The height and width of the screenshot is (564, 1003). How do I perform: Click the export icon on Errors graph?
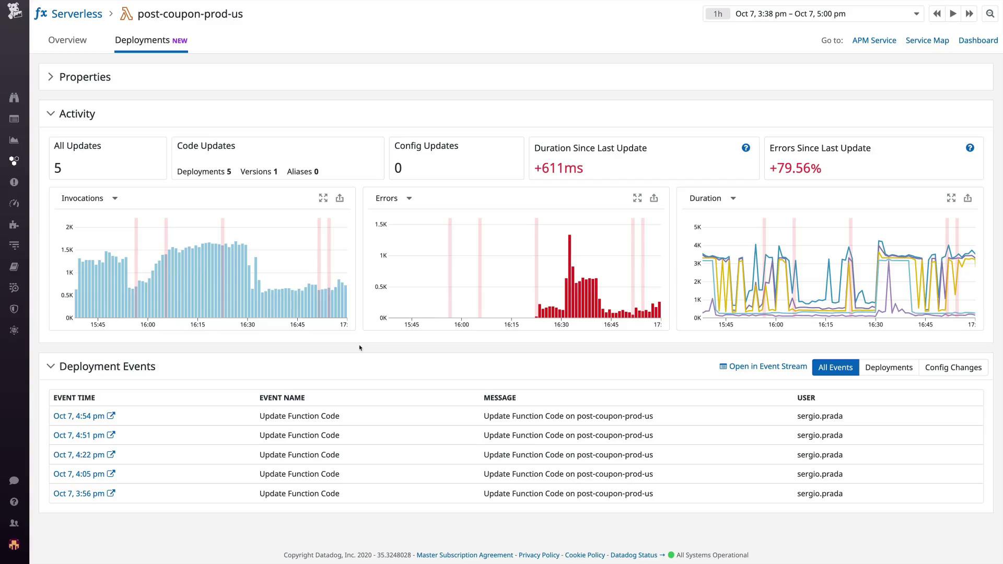(654, 198)
